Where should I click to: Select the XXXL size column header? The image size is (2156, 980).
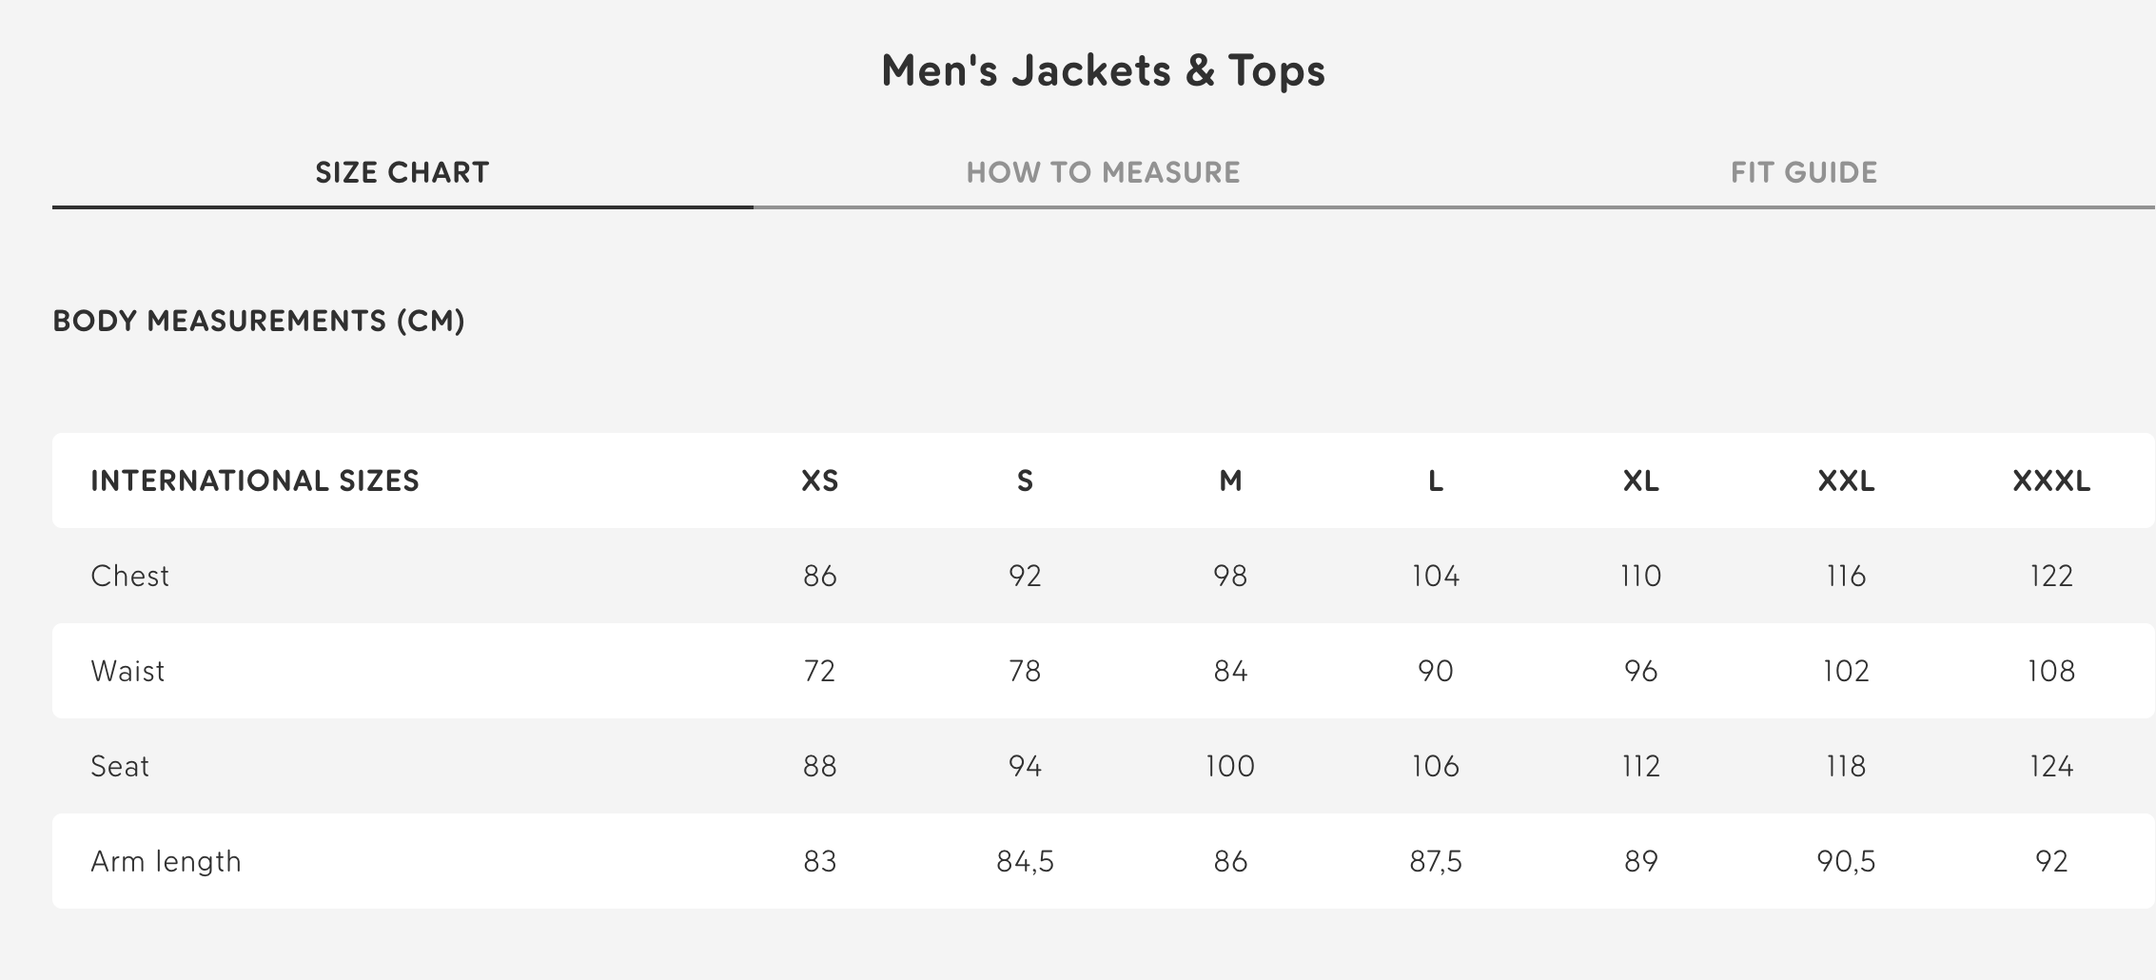[x=2051, y=480]
